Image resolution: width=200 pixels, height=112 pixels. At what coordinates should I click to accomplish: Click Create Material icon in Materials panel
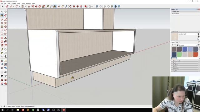click(x=199, y=37)
